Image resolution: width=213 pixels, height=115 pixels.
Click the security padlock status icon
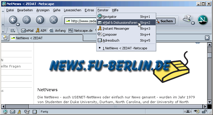point(204,112)
